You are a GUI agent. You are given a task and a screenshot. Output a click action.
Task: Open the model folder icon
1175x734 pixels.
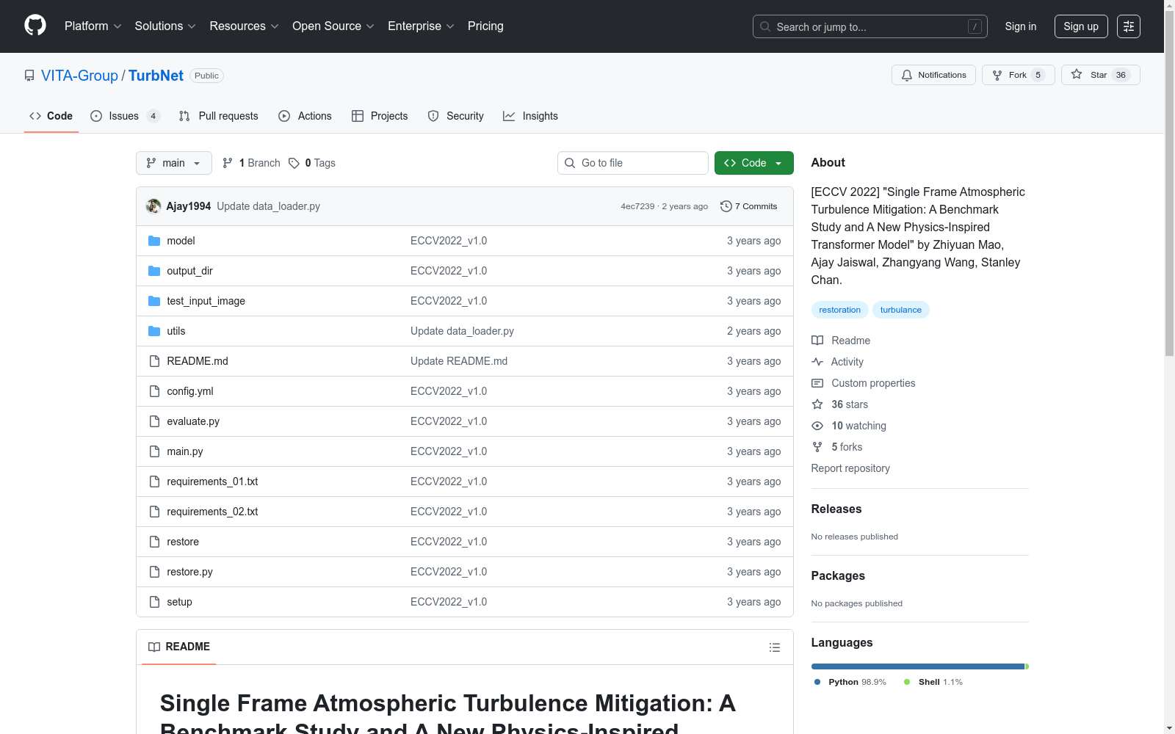(x=154, y=241)
